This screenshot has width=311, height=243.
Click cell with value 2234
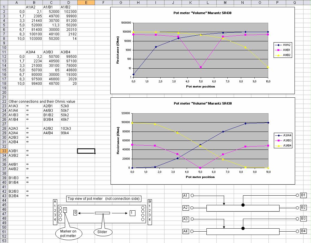point(34,61)
